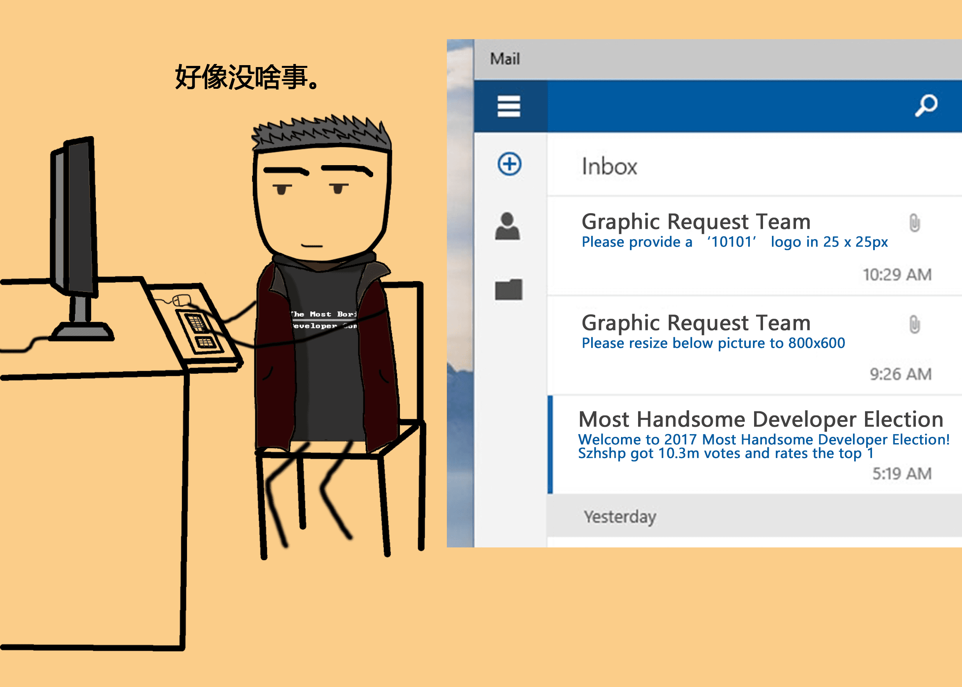
Task: Click the 10:29 AM timestamp
Action: tap(897, 274)
